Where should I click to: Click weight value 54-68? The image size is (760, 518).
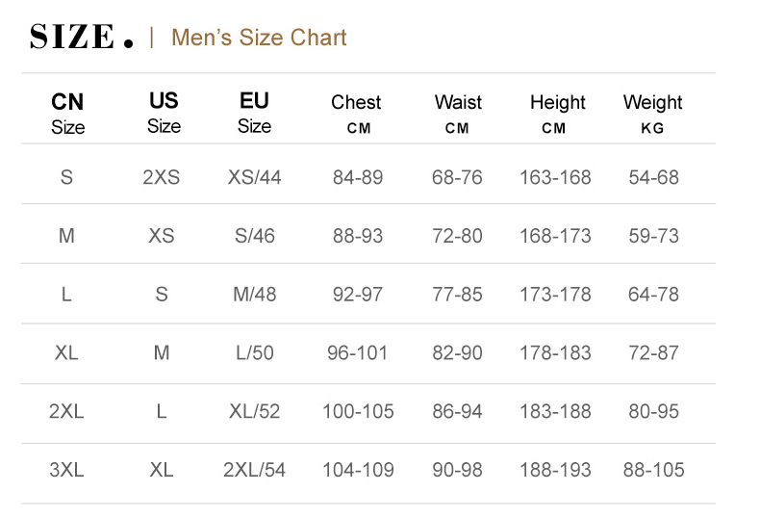[x=653, y=177]
